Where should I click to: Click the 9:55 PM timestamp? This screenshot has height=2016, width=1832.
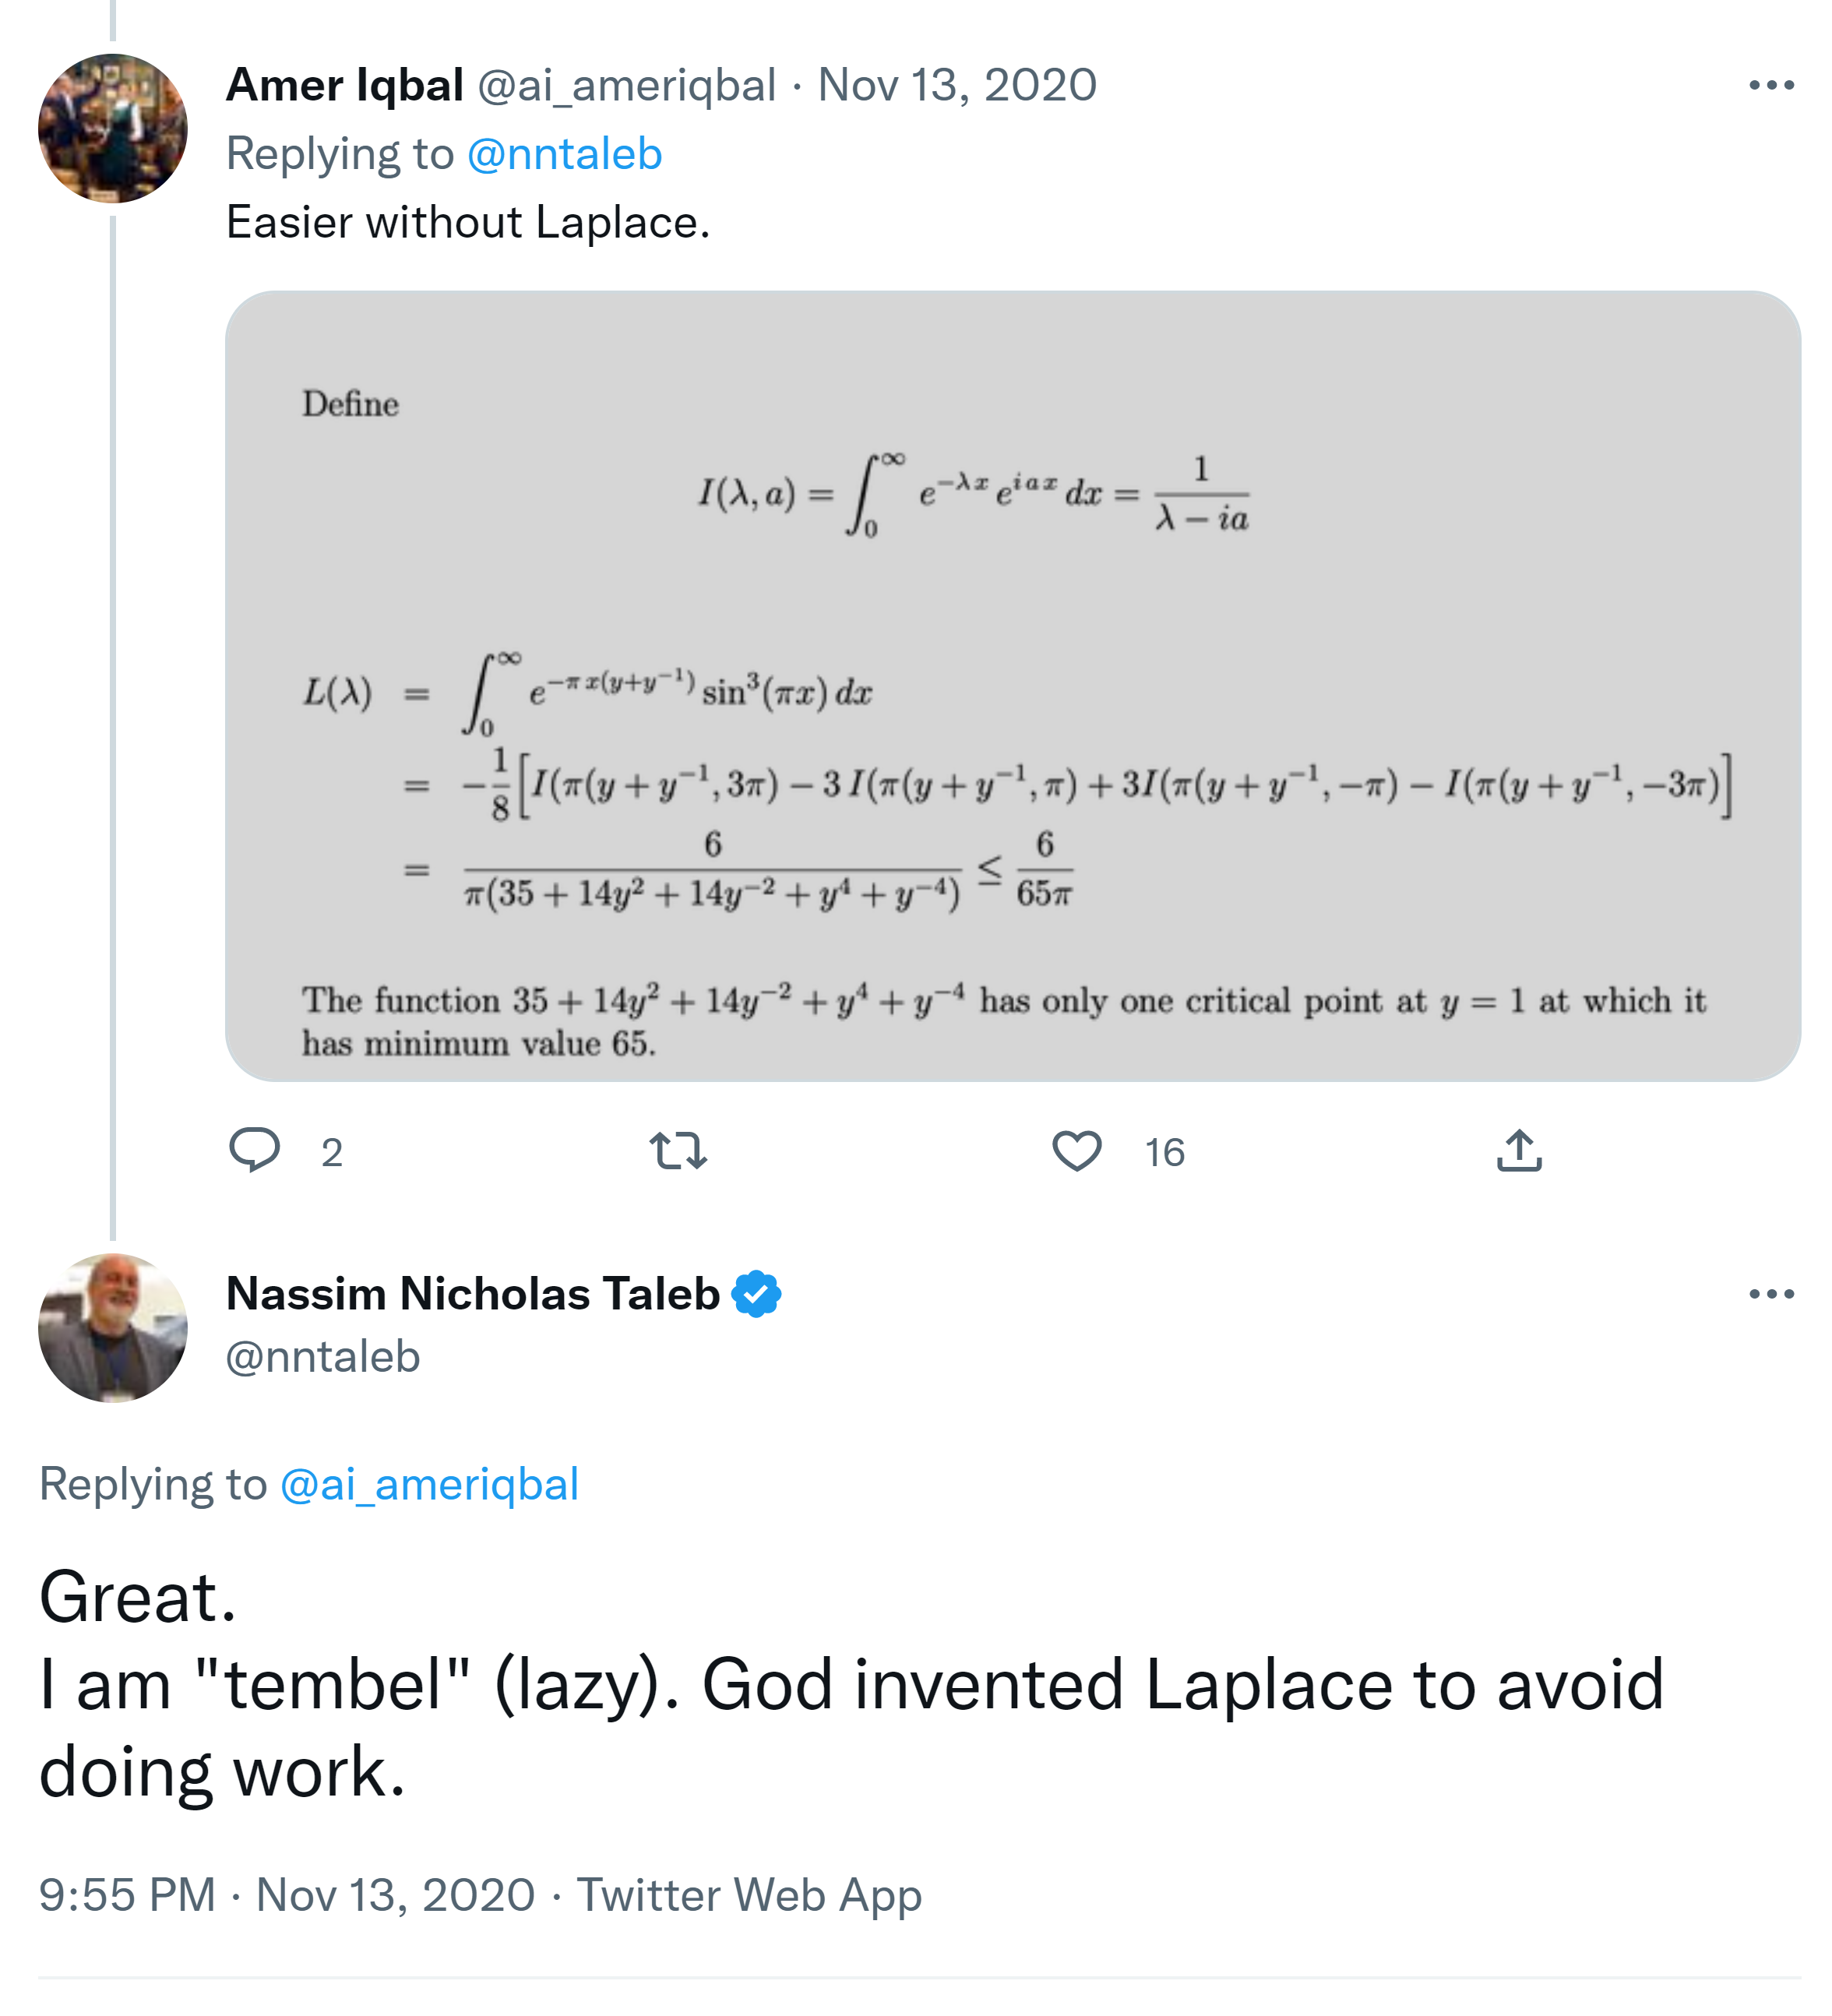[127, 1894]
